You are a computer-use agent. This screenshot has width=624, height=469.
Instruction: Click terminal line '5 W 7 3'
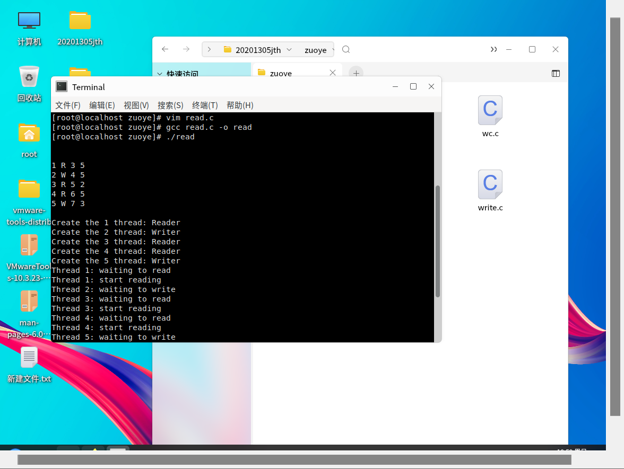(x=68, y=203)
